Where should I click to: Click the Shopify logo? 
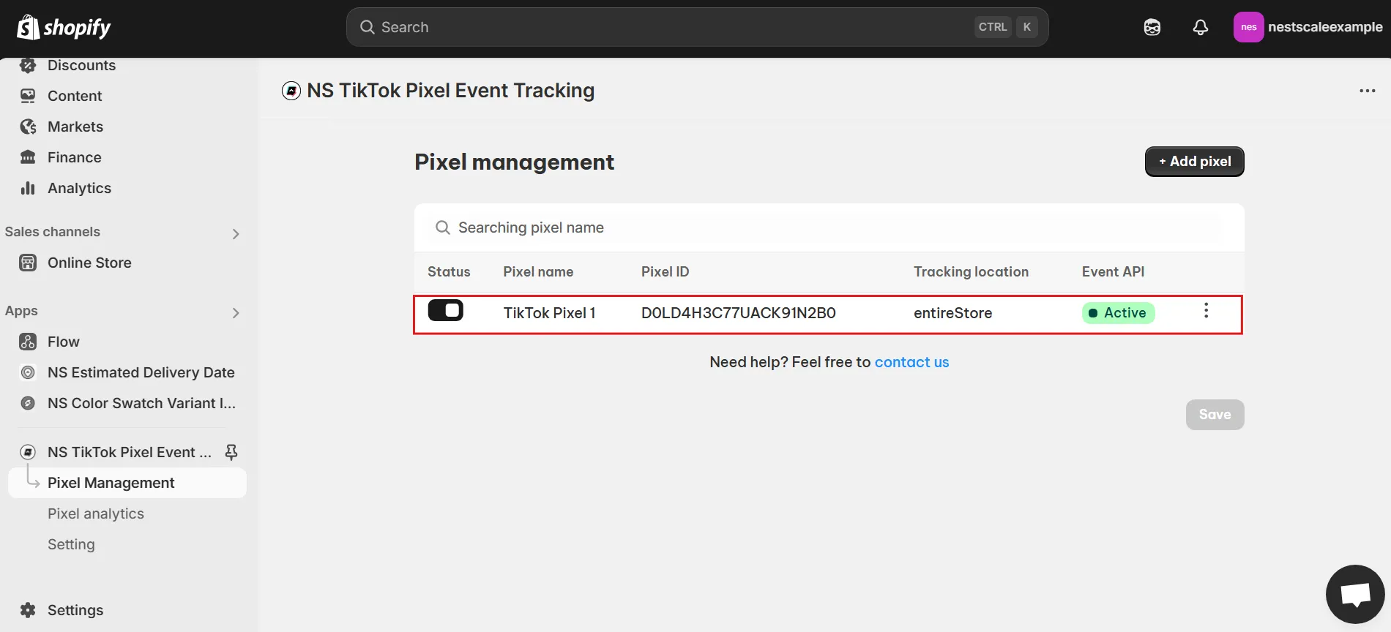coord(64,28)
